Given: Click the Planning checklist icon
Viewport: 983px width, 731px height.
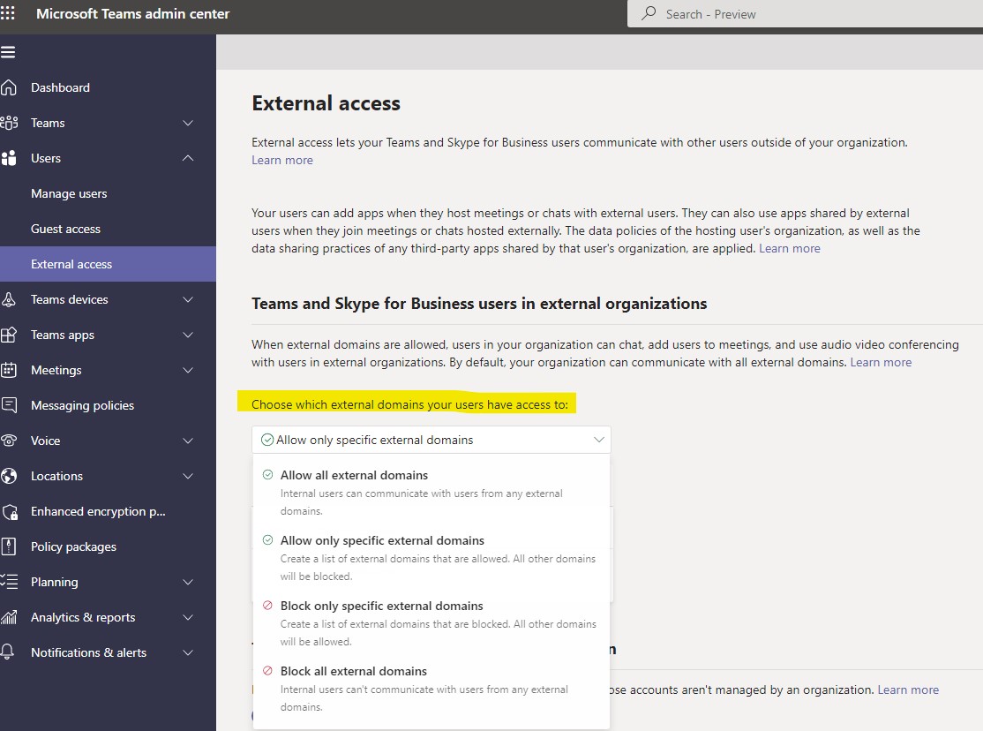Looking at the screenshot, I should click(x=9, y=582).
